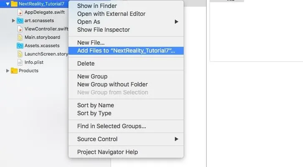Click the Main.storyboard file icon
Viewport: 303px width, 167px height.
tap(20, 37)
